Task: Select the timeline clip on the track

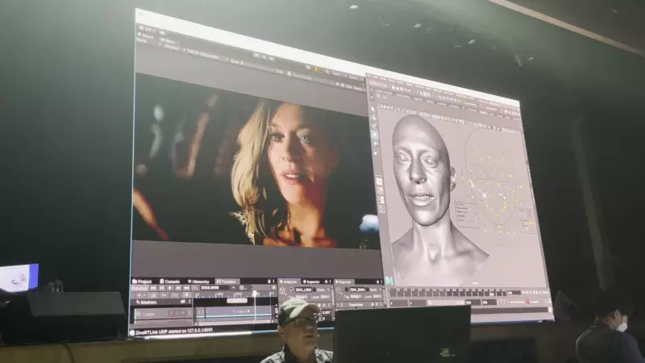Action: [234, 313]
